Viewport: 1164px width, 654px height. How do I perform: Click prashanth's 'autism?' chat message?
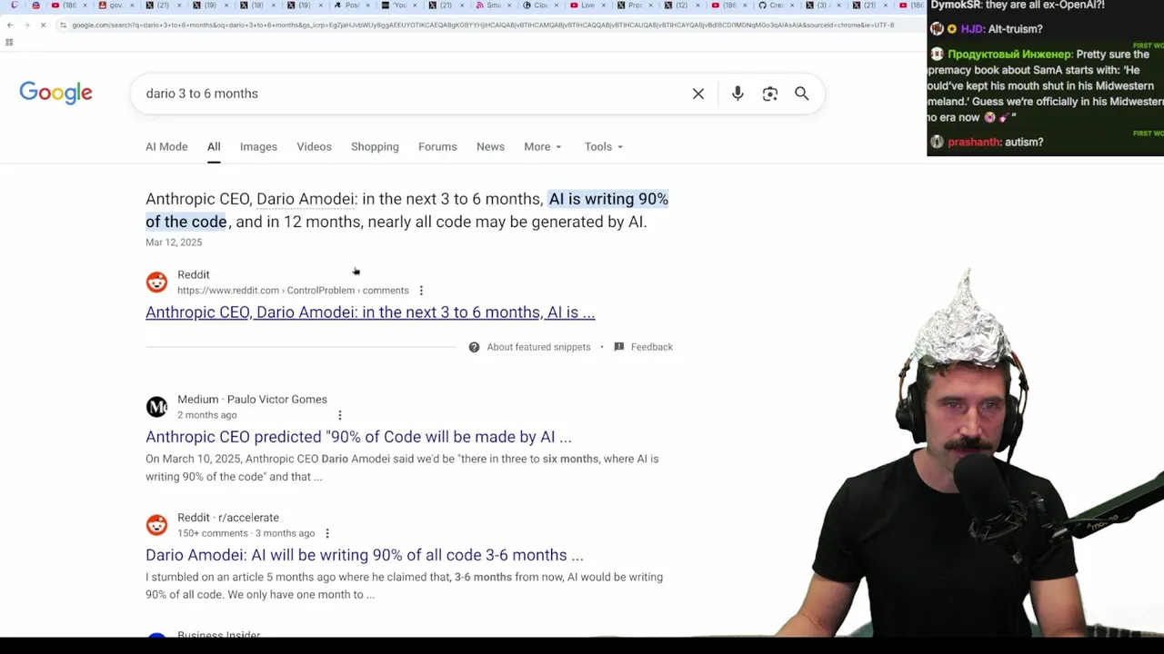995,142
